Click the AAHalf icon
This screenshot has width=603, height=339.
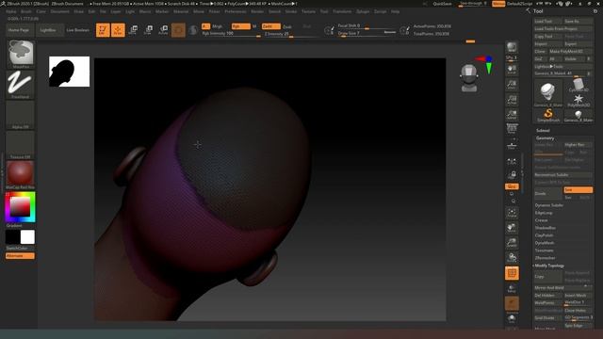(512, 114)
